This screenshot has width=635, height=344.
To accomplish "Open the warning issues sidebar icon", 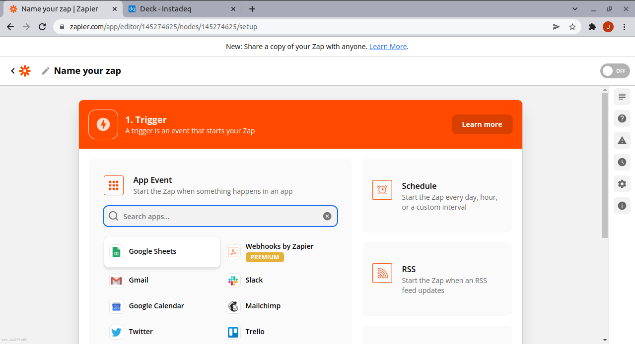I will coord(622,140).
